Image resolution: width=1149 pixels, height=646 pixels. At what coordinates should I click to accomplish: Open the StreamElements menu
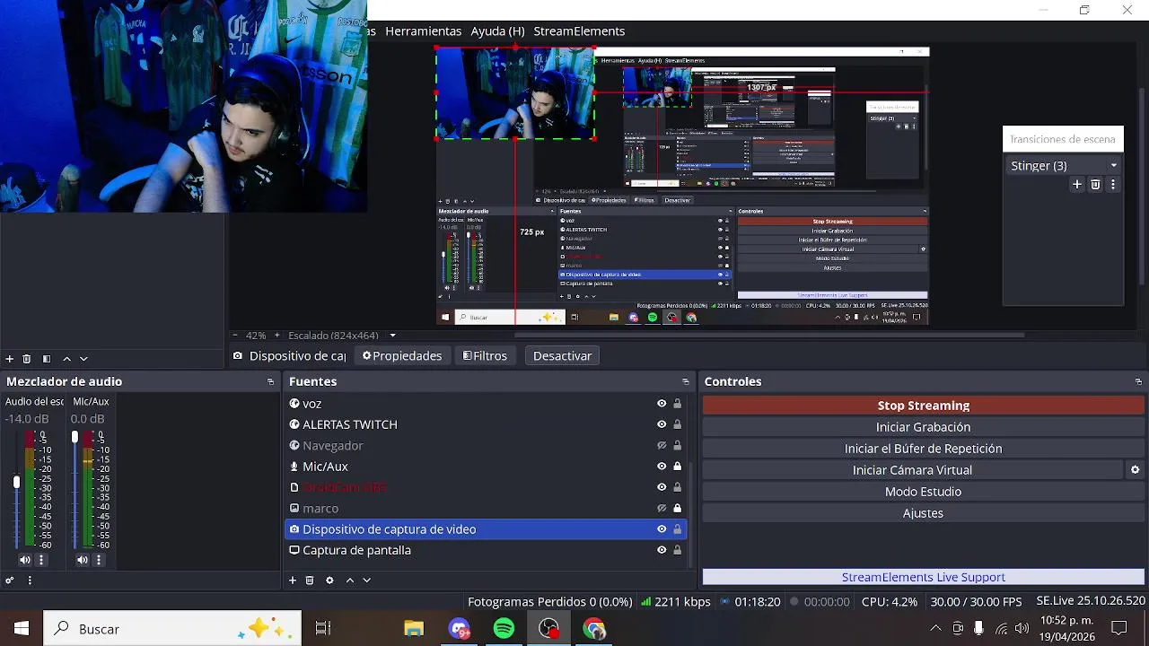(579, 31)
